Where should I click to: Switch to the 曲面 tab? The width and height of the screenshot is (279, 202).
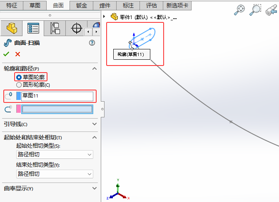pos(58,5)
